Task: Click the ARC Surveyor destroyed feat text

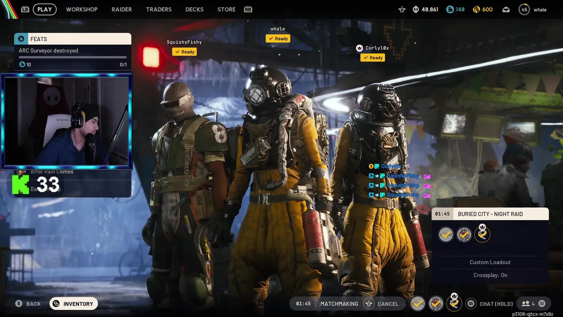Action: [48, 51]
